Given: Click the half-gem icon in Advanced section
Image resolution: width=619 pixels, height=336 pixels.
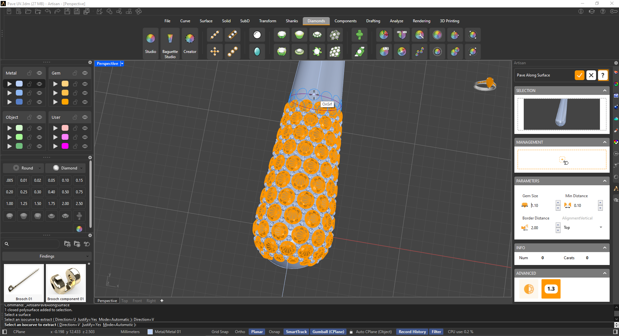Looking at the screenshot, I should 529,289.
